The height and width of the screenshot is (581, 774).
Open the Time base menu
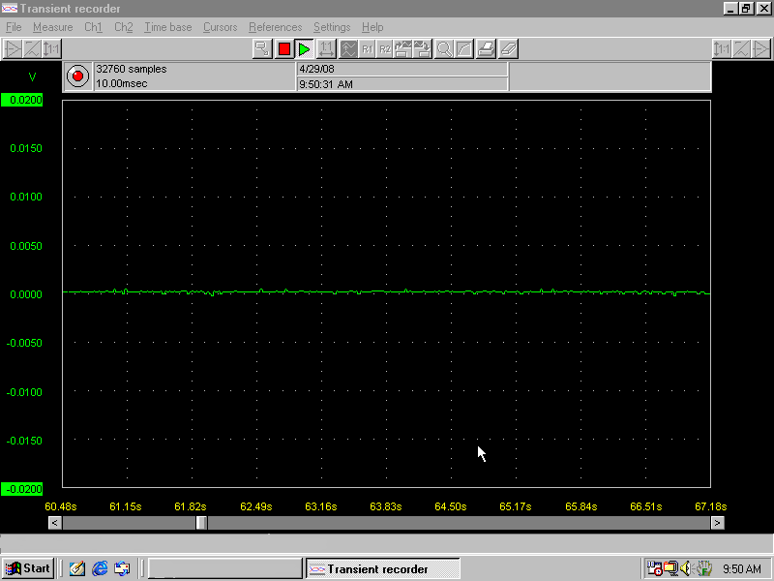click(167, 27)
